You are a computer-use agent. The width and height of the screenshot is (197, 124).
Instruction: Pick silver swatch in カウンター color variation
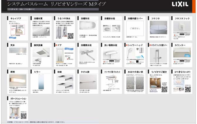[x=188, y=61]
